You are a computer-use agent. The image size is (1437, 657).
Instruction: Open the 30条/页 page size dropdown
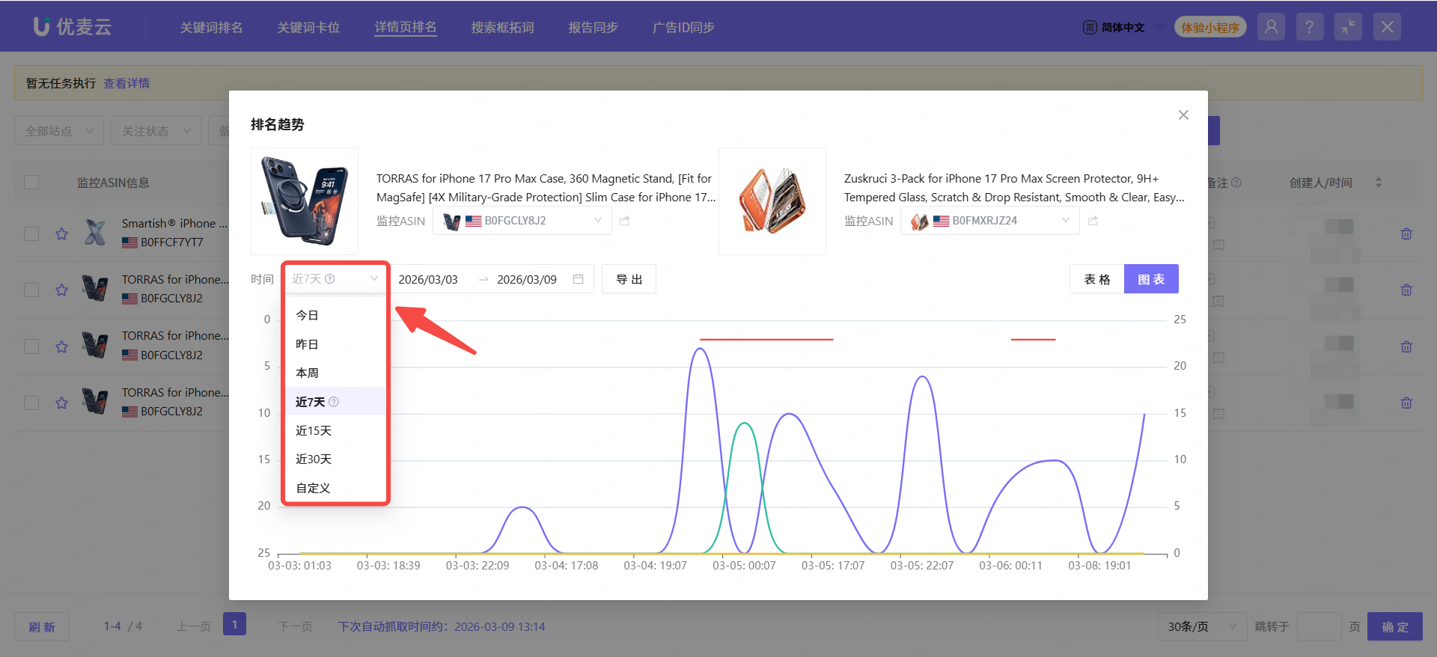1201,626
